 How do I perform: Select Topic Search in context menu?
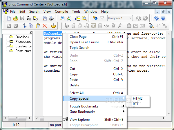click(95, 48)
